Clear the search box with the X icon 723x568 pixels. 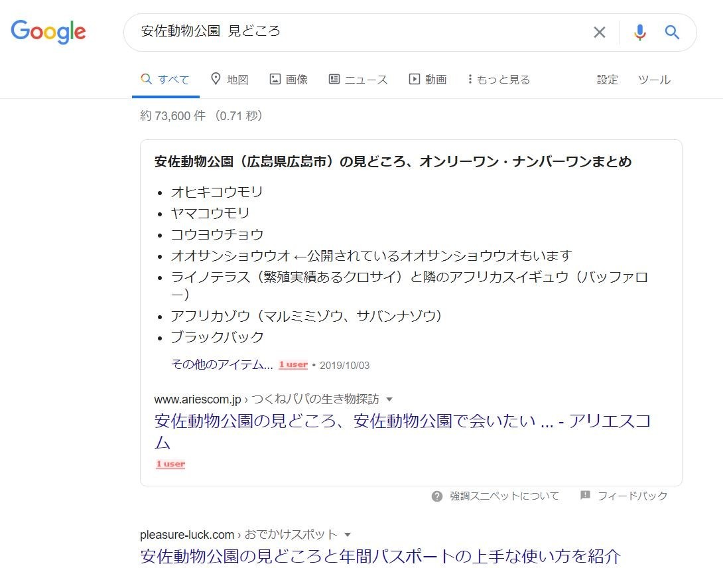(x=600, y=33)
